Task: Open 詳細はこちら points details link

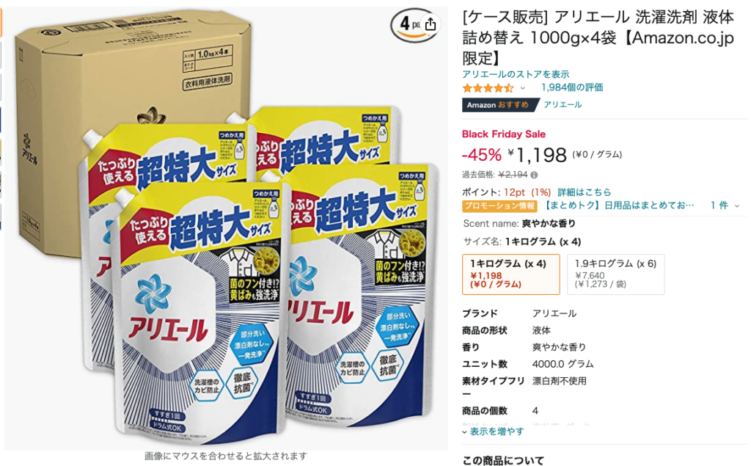Action: click(585, 192)
